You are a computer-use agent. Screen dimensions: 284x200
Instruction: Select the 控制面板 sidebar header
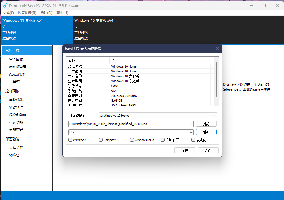pos(12,91)
